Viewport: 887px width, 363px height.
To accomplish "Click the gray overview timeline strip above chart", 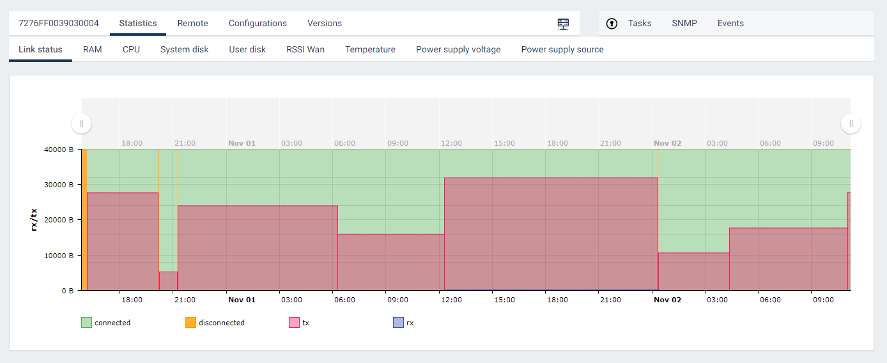I will (466, 118).
